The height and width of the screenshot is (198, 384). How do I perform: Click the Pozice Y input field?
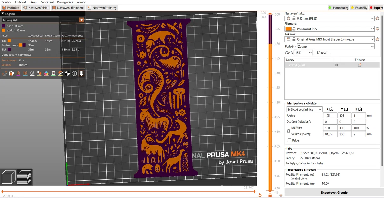click(x=344, y=116)
